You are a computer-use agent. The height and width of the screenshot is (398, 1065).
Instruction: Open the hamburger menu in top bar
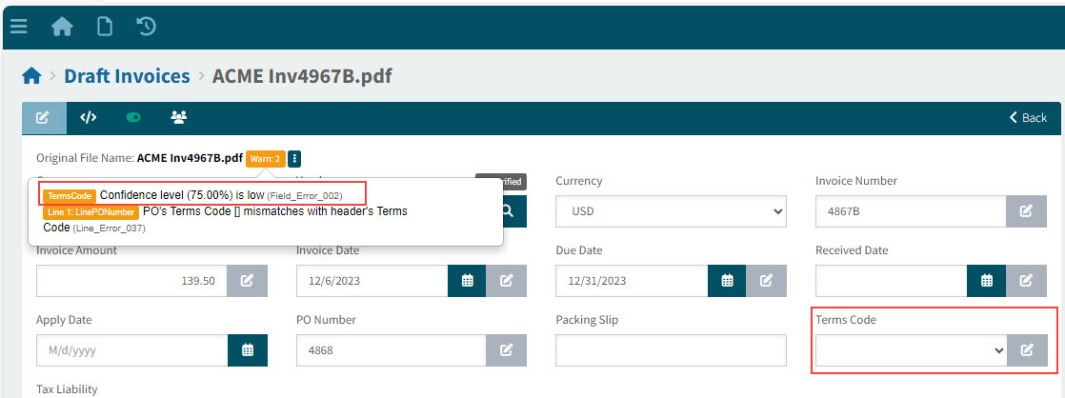coord(19,27)
